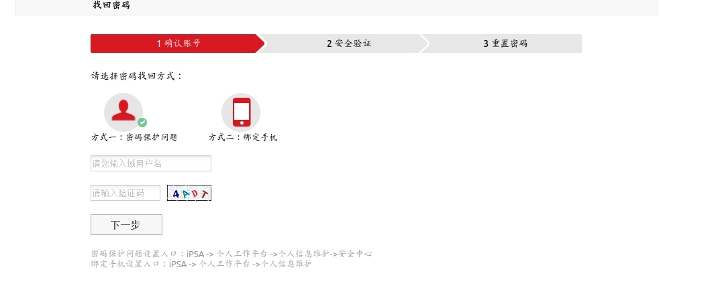Click the green checkmark badge
This screenshot has height=304, width=712.
(x=142, y=123)
